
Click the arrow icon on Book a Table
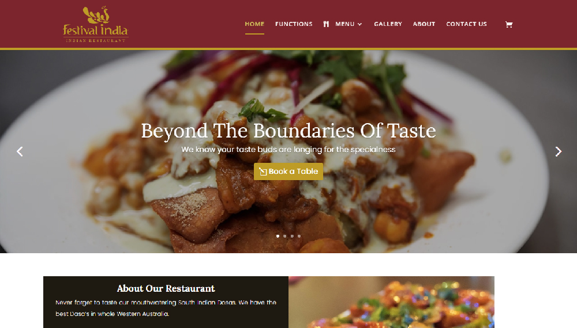tap(263, 171)
